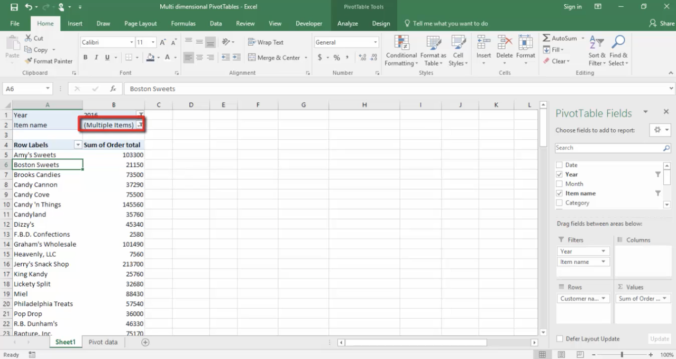Decrease font size with small A icon
This screenshot has height=359, width=676.
click(x=174, y=42)
